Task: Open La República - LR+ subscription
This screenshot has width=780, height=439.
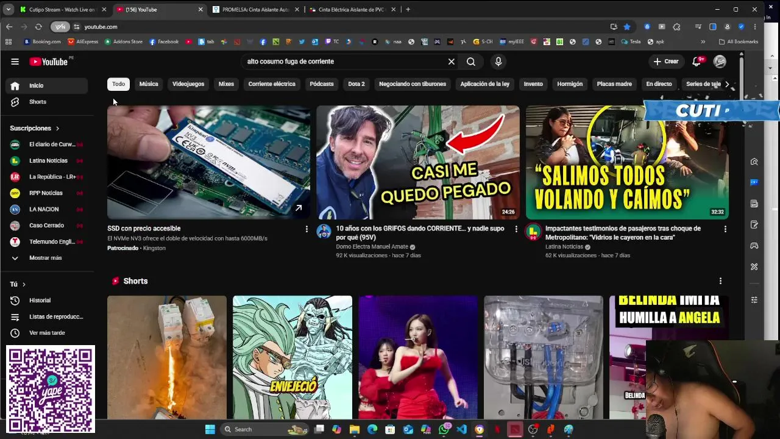Action: click(48, 177)
